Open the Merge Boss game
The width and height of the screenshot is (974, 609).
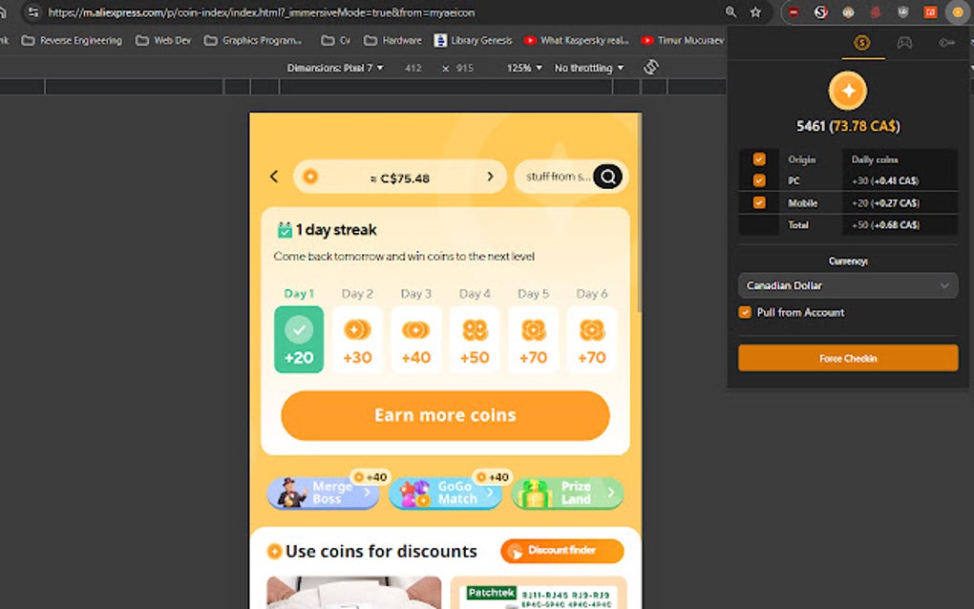coord(323,493)
